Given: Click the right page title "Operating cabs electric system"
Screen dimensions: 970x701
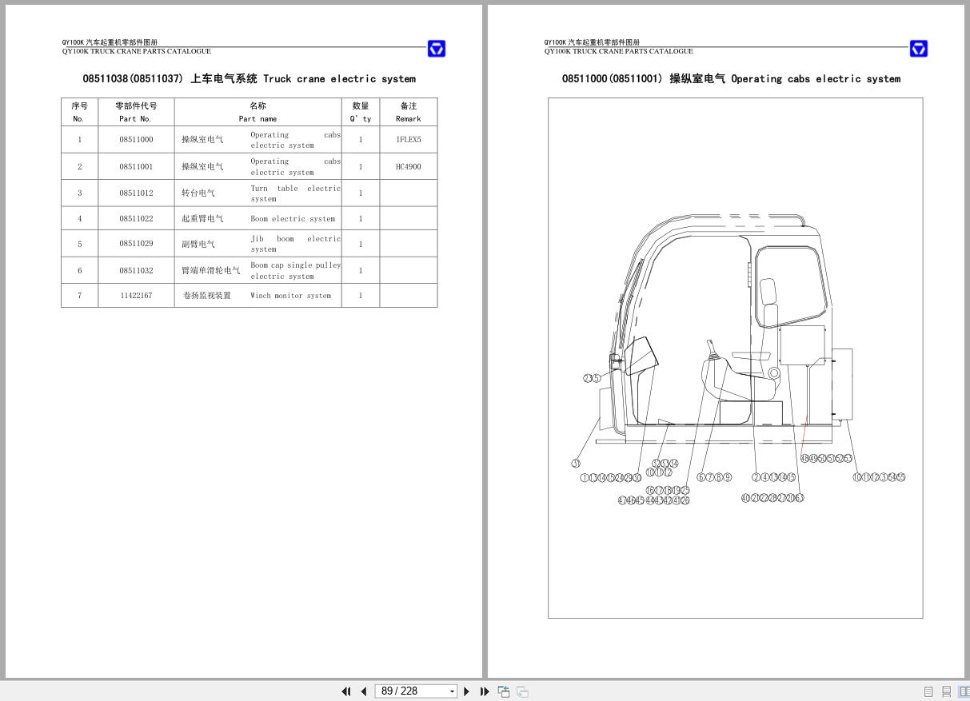Looking at the screenshot, I should click(816, 79).
